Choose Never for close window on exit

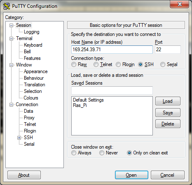point(102,153)
